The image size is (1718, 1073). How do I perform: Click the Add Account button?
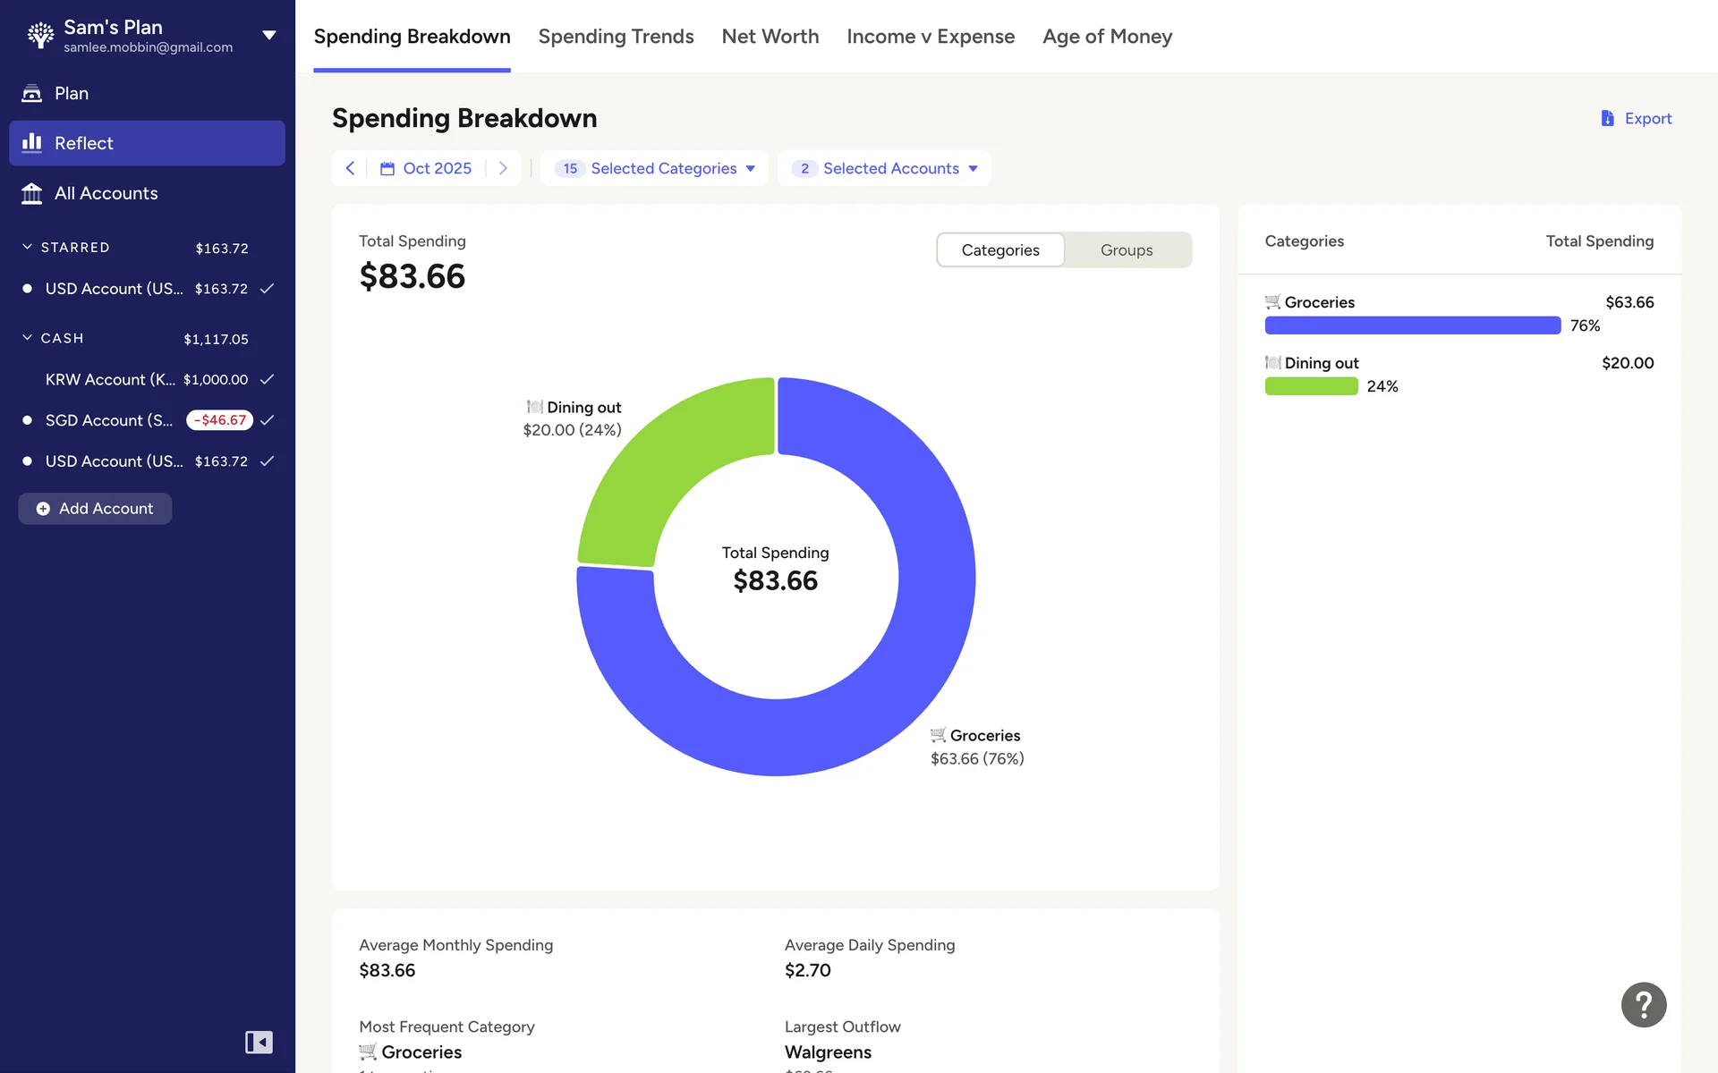[x=95, y=509]
